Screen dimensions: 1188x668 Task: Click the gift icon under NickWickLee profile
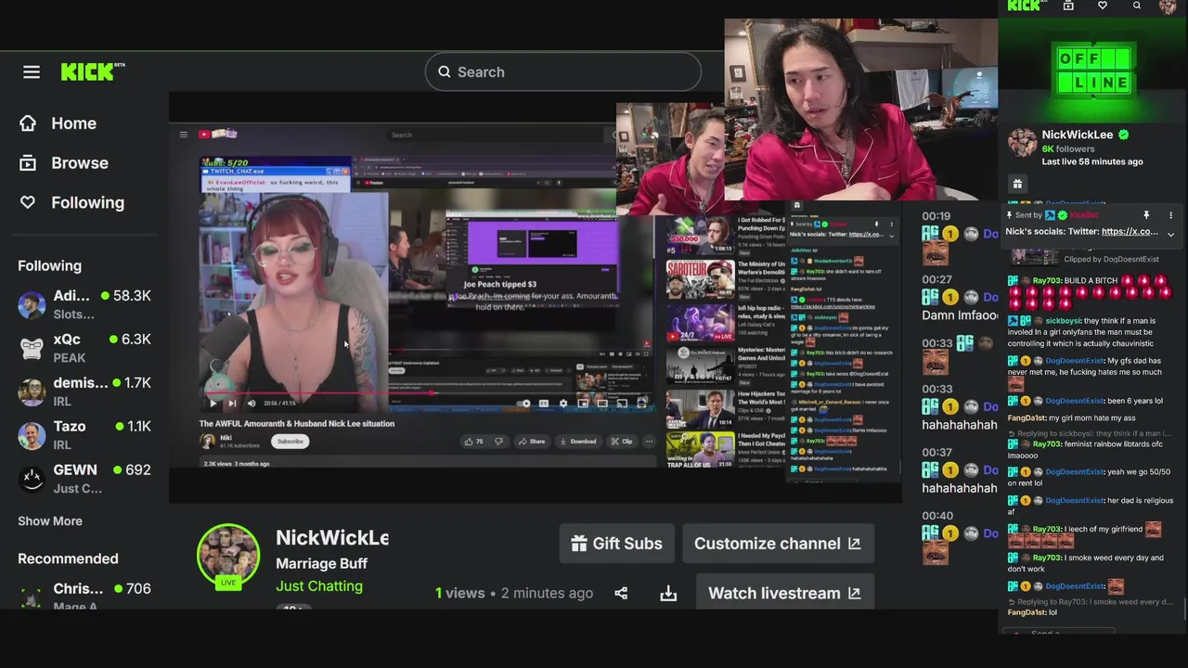click(x=1017, y=185)
